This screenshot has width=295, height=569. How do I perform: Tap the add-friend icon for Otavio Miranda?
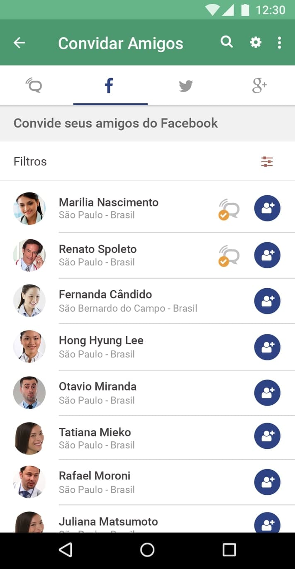point(268,393)
